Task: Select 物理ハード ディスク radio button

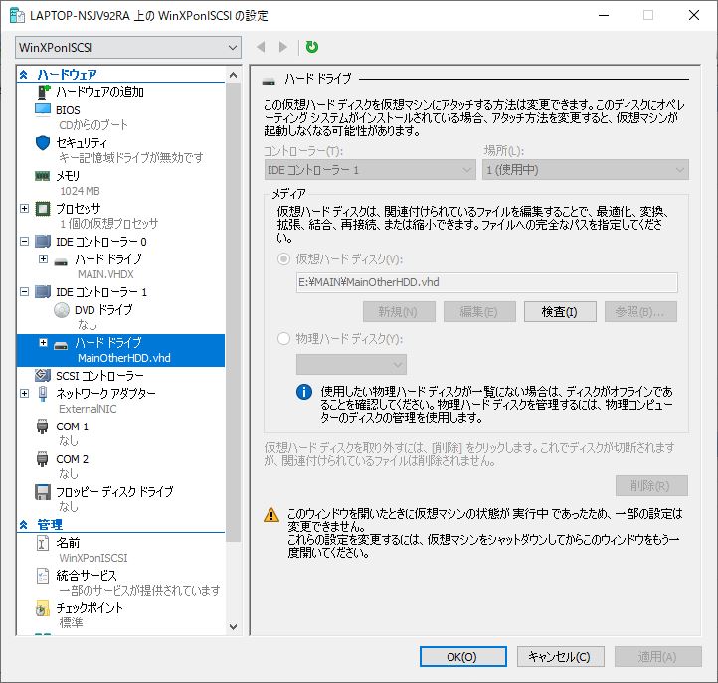Action: [283, 339]
